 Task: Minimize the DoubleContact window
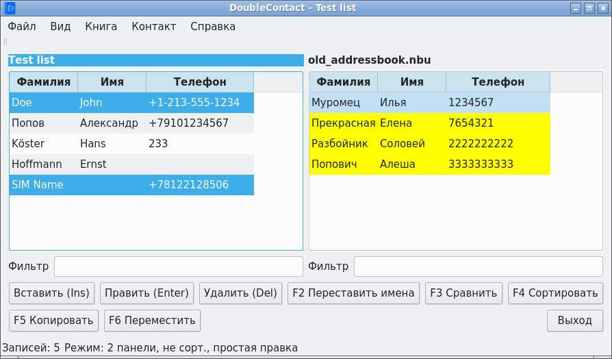pyautogui.click(x=576, y=8)
